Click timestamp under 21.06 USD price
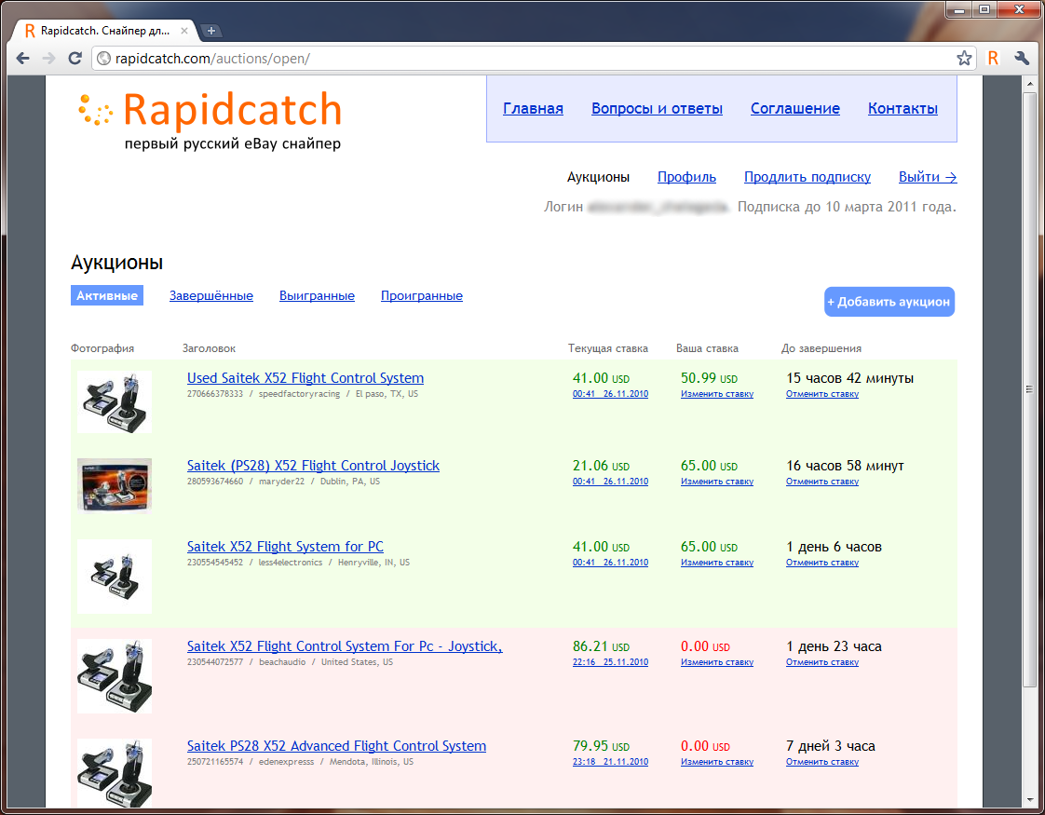Screen dimensions: 1045x815 pyautogui.click(x=610, y=482)
